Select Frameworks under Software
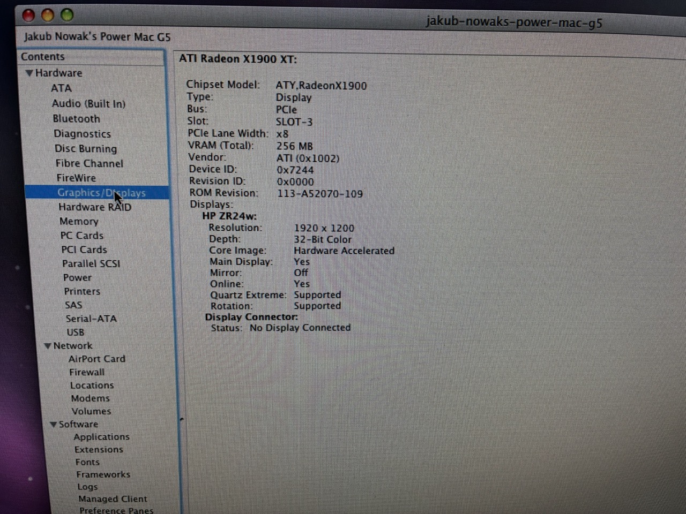The image size is (686, 514). tap(103, 475)
